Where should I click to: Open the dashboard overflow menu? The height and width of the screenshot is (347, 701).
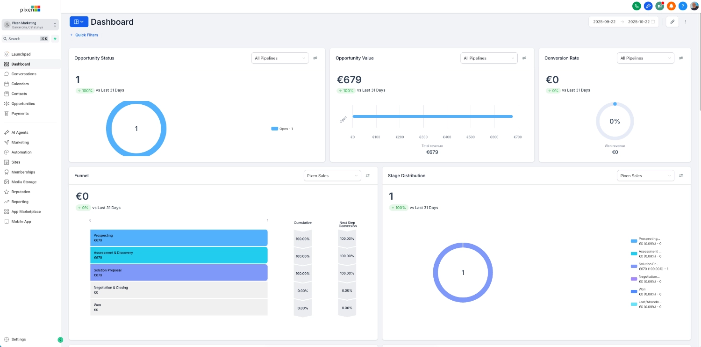point(686,22)
